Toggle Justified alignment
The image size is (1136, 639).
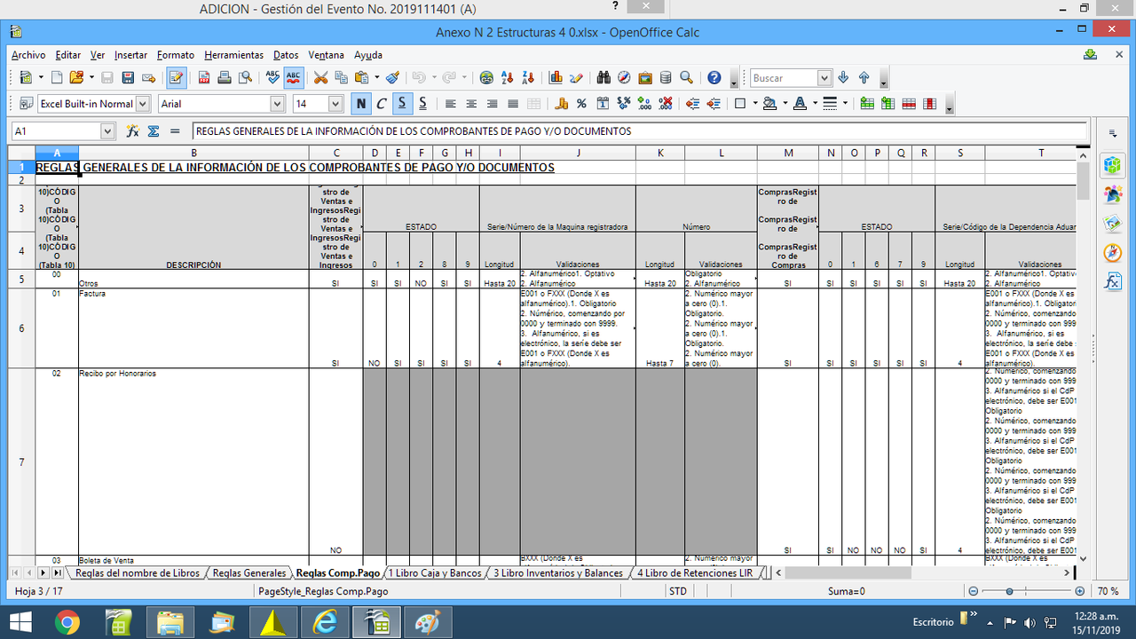click(512, 104)
